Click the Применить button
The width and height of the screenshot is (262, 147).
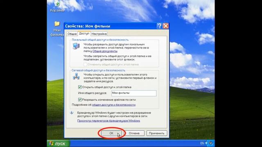click(156, 133)
